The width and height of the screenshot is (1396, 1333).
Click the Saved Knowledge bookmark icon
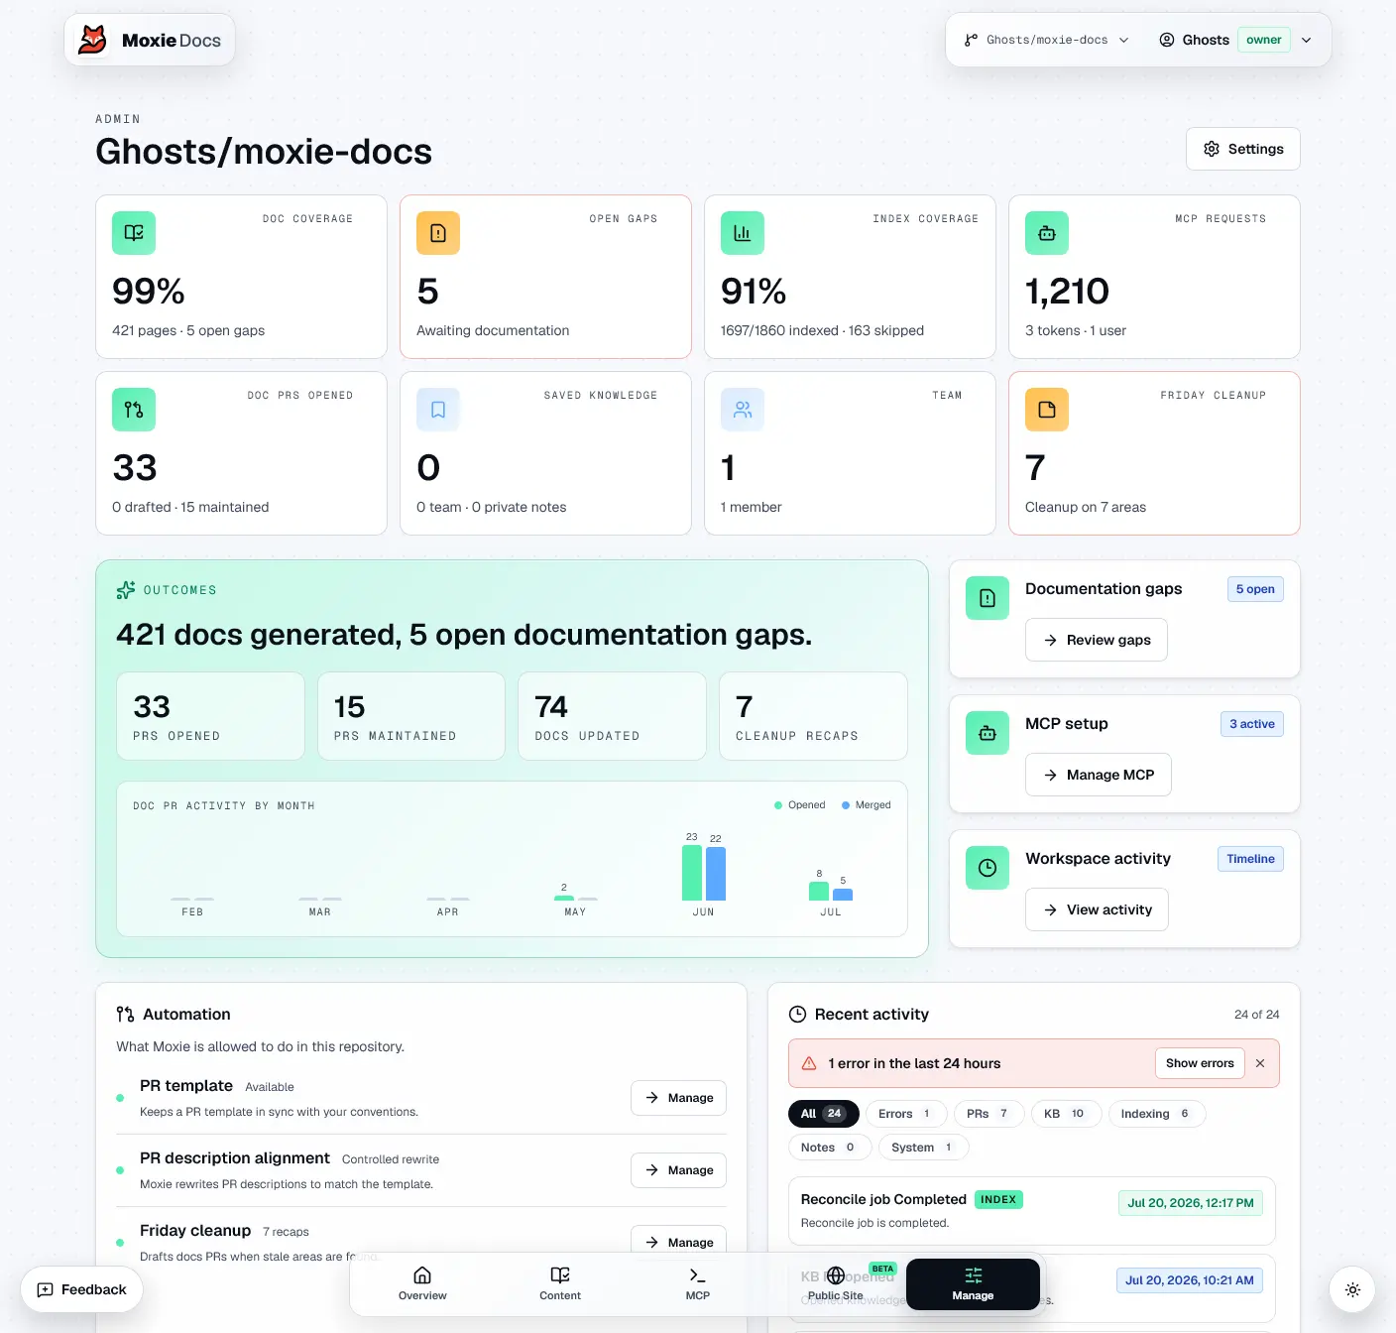click(438, 410)
